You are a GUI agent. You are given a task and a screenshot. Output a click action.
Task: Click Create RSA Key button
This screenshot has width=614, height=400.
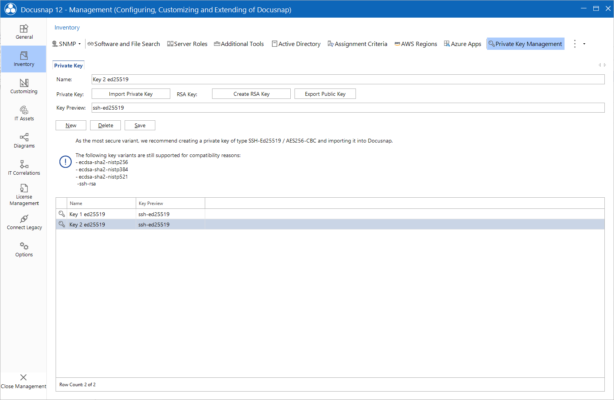tap(251, 94)
